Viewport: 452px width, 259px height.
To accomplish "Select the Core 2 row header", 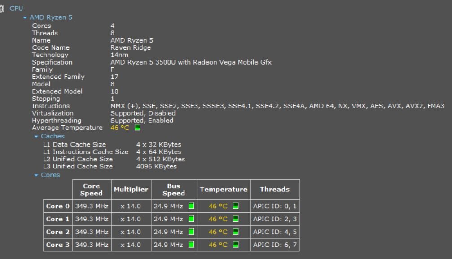I will coord(57,232).
